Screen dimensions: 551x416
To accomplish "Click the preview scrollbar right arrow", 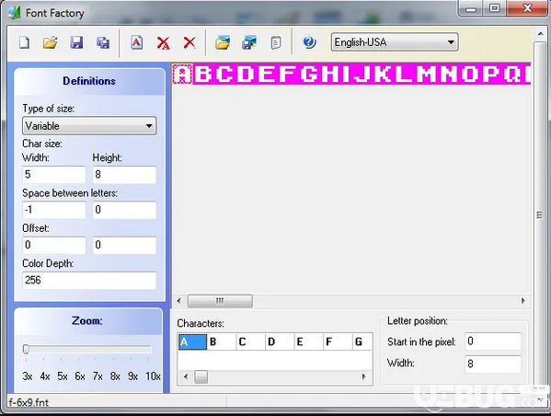I will click(522, 301).
